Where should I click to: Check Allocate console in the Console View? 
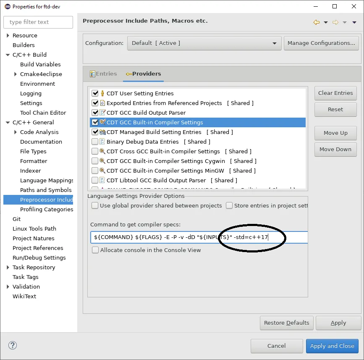[95, 250]
